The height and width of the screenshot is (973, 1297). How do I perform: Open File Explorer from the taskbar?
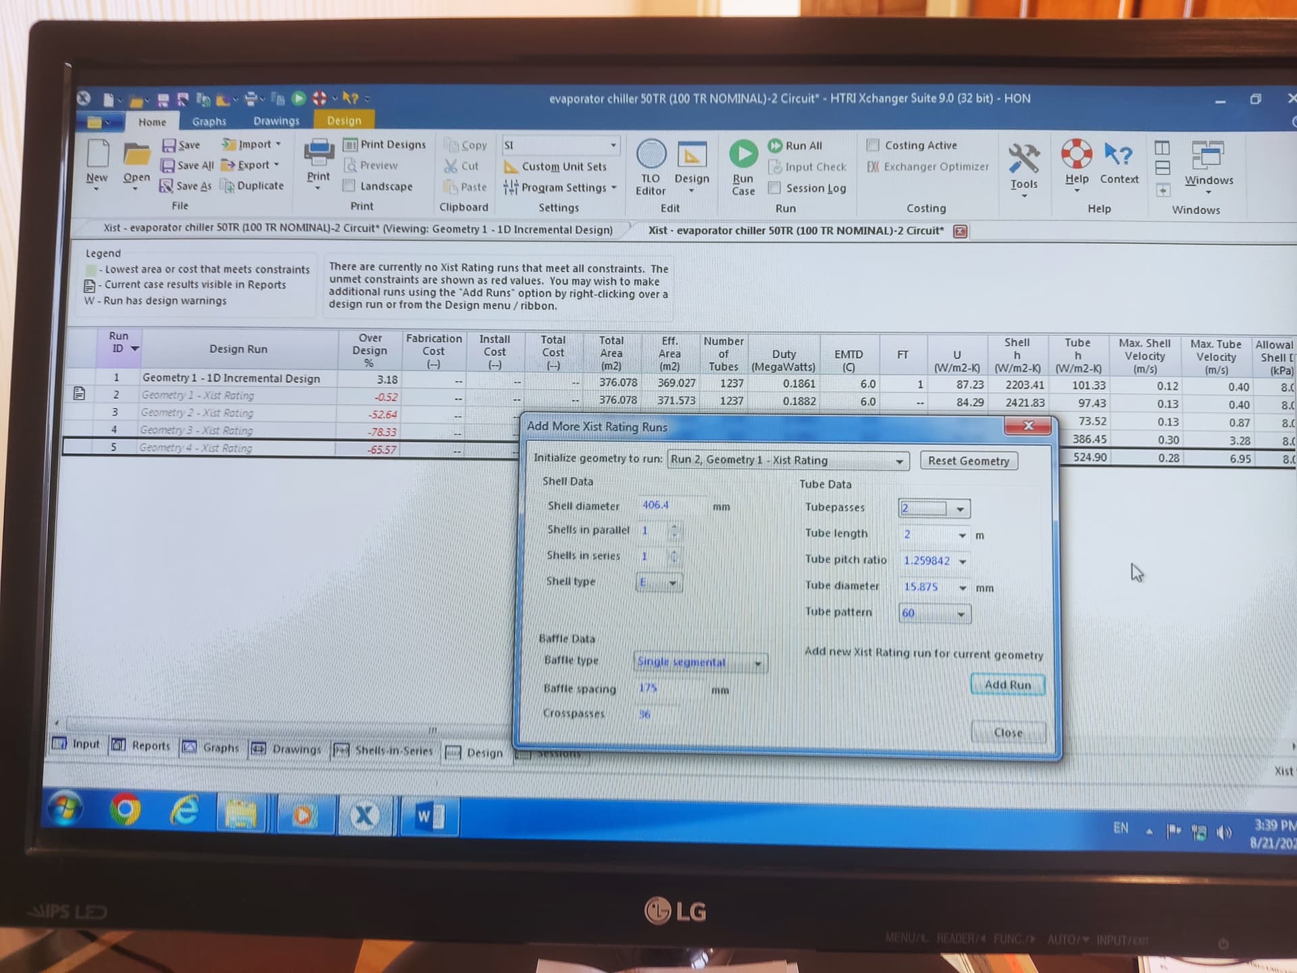tap(240, 813)
